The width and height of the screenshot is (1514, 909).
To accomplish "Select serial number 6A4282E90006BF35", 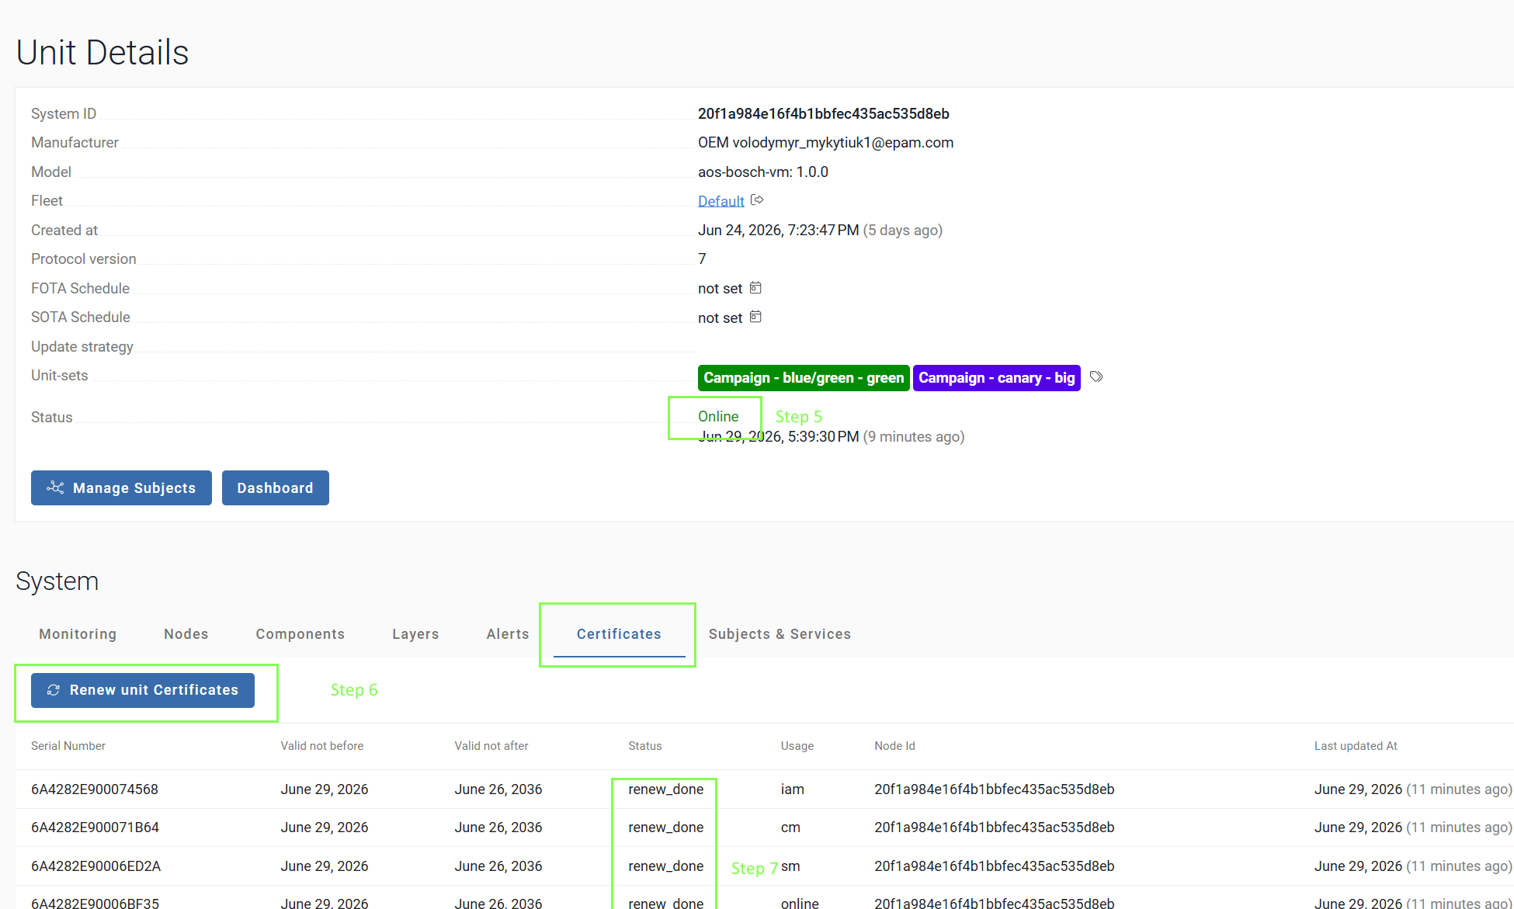I will click(95, 903).
